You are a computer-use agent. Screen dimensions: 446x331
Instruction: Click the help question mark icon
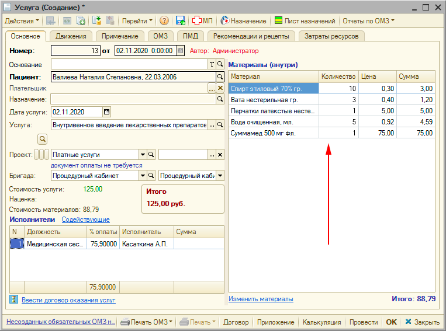tap(164, 20)
